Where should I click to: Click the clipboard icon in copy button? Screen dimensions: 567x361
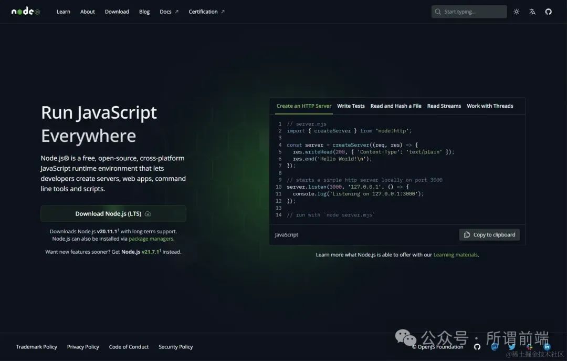(x=467, y=235)
